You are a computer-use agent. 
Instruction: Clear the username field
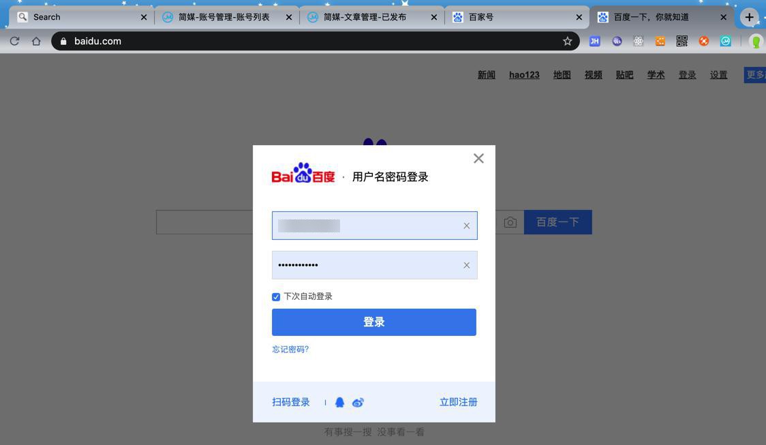[467, 226]
